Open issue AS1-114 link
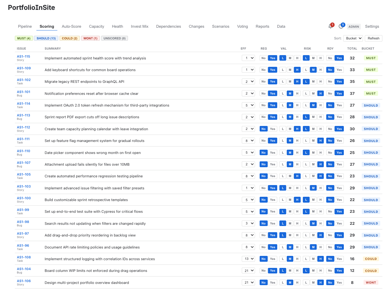 click(23, 103)
